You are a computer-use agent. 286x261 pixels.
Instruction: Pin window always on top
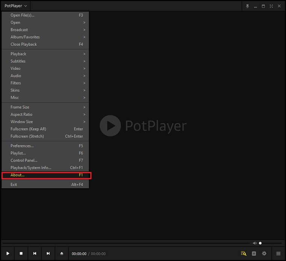248,6
